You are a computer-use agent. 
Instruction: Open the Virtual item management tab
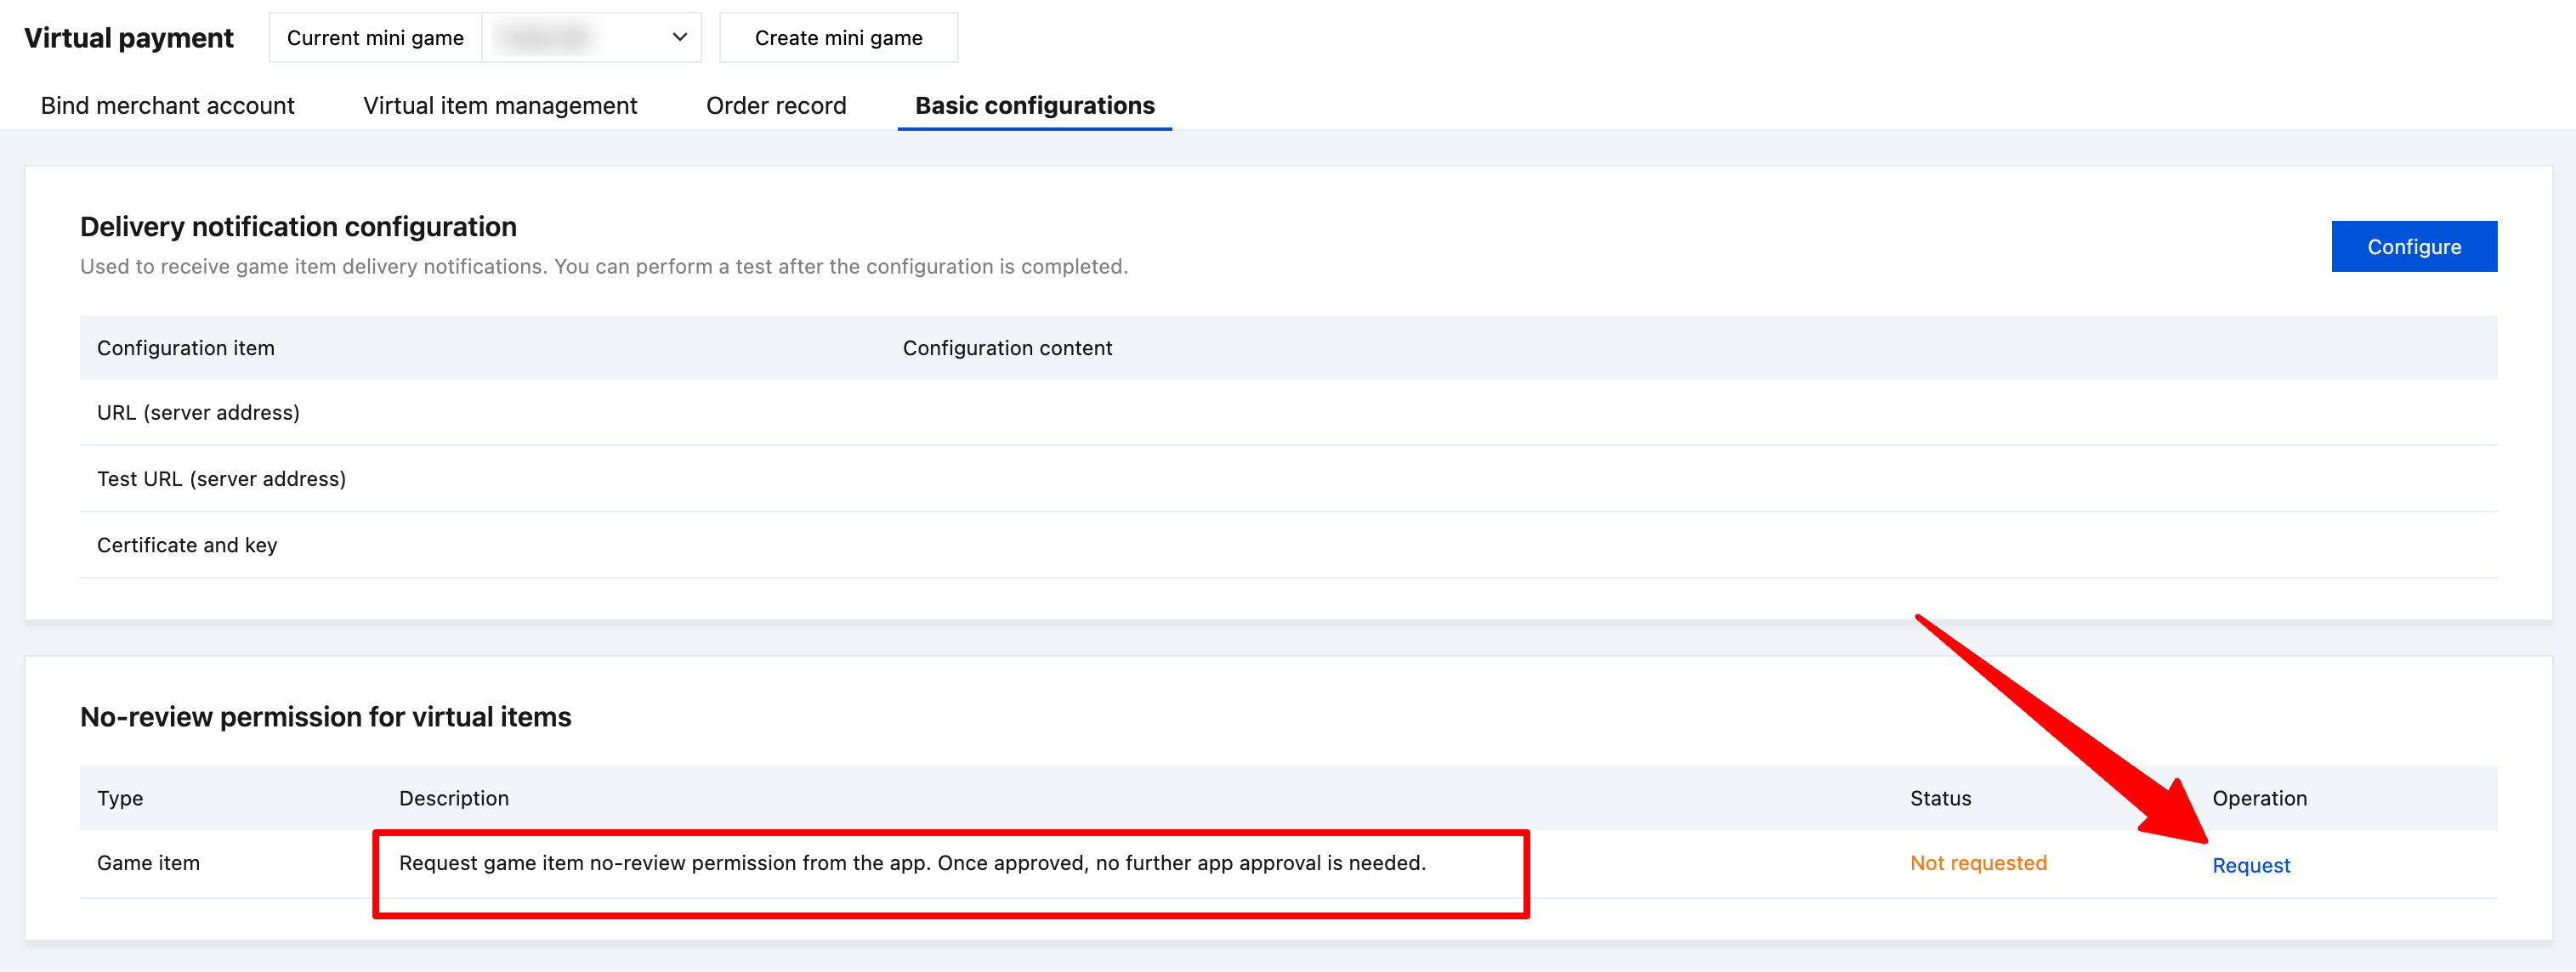point(500,106)
